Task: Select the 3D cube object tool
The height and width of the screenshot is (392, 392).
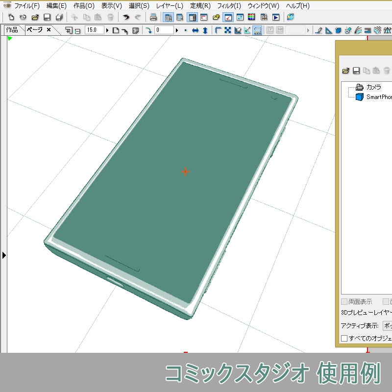Action: click(338, 30)
